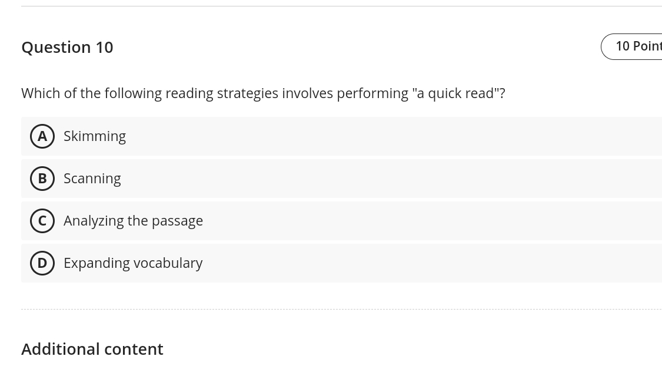The image size is (662, 373).
Task: Click the circled B icon next to Scanning
Action: 42,178
